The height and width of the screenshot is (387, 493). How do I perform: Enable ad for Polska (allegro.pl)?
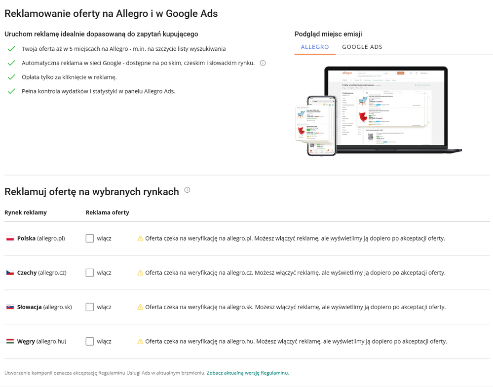point(90,239)
